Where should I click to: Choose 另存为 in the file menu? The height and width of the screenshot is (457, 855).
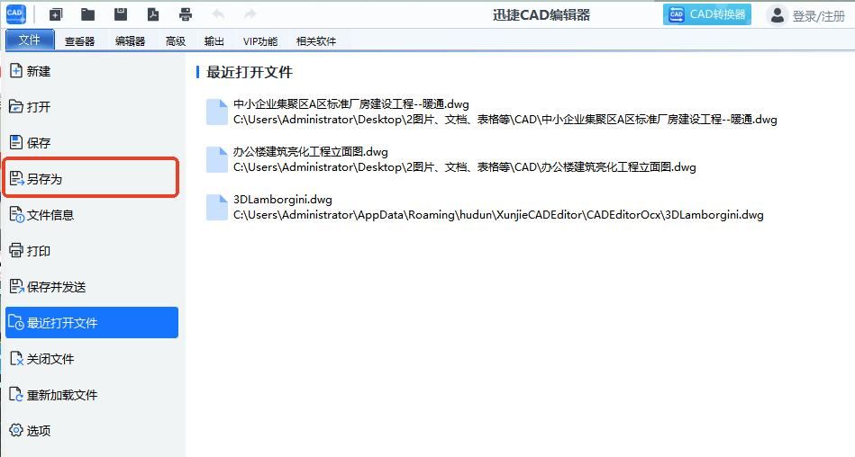click(x=92, y=179)
